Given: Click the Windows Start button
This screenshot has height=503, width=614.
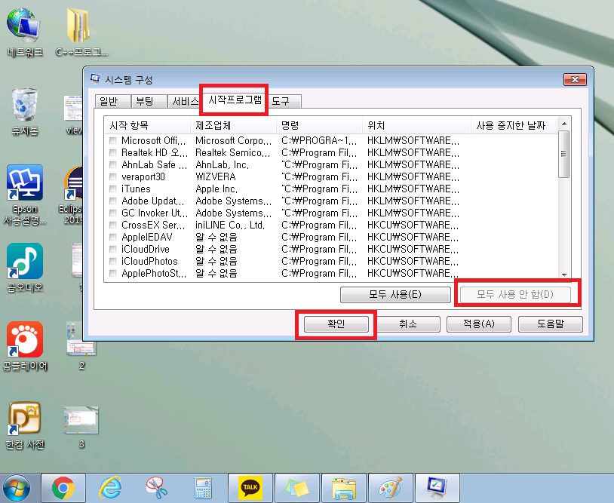Looking at the screenshot, I should tap(17, 488).
